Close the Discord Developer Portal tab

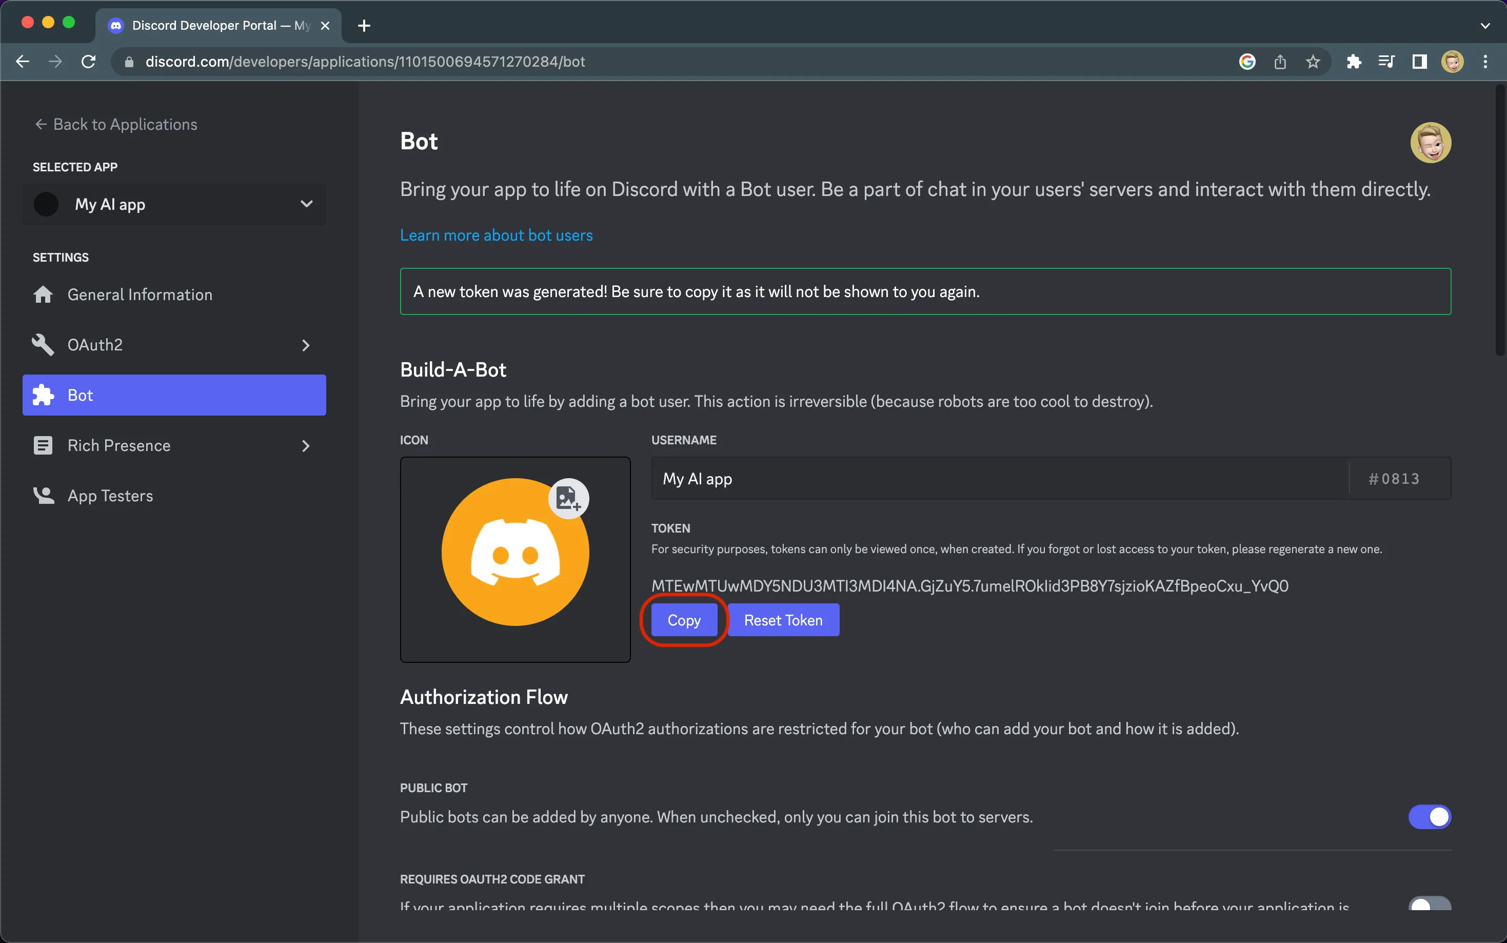[325, 26]
